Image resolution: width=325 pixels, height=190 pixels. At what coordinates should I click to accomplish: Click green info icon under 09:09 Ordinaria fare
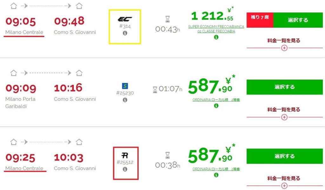(x=216, y=106)
